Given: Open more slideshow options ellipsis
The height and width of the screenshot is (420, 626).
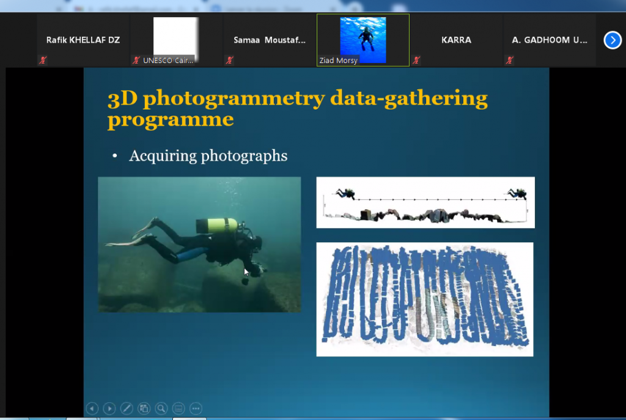Looking at the screenshot, I should [x=196, y=408].
